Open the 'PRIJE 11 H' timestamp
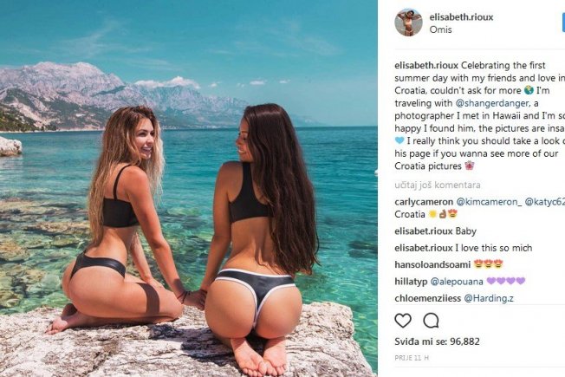 point(412,358)
